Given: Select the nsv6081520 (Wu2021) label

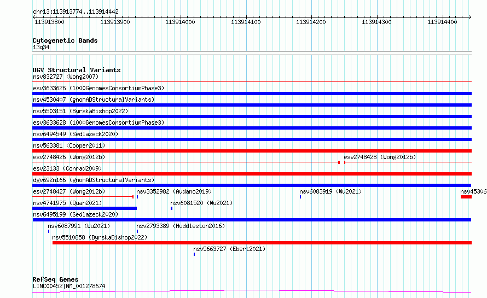Looking at the screenshot, I should [x=201, y=203].
